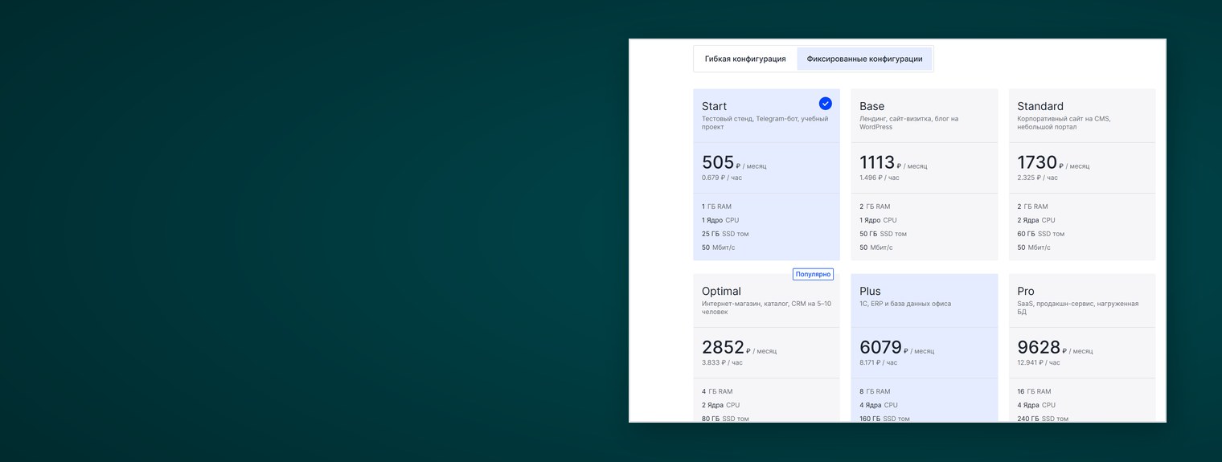Click 1 Ядро CPU in Base plan
The height and width of the screenshot is (462, 1222).
tap(878, 220)
